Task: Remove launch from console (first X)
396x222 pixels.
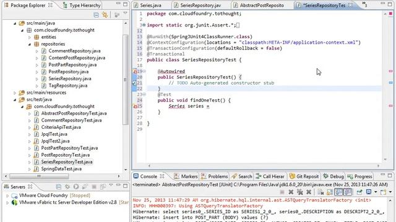Action: (x=291, y=192)
